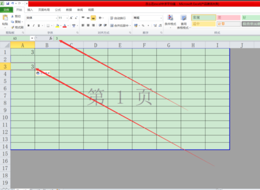Image resolution: width=260 pixels, height=190 pixels.
Task: Click the decrease indent icon
Action: point(100,25)
